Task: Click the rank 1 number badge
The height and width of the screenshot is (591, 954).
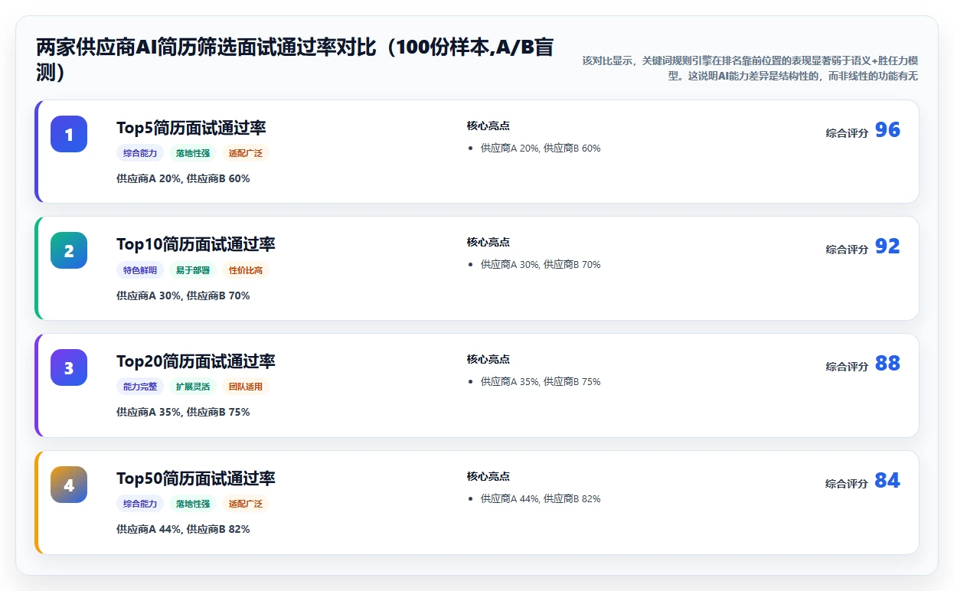Action: pyautogui.click(x=69, y=134)
